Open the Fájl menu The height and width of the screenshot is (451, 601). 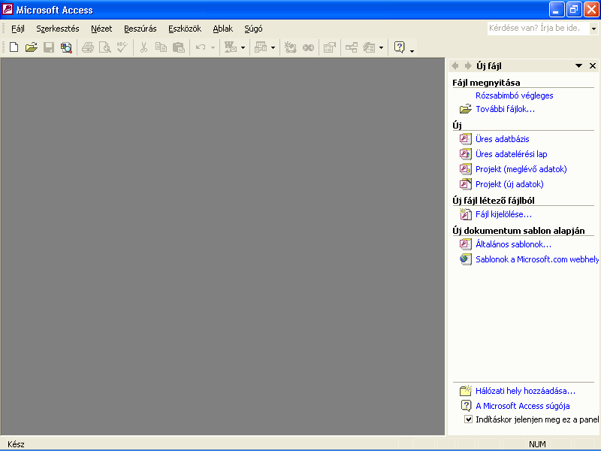point(17,29)
